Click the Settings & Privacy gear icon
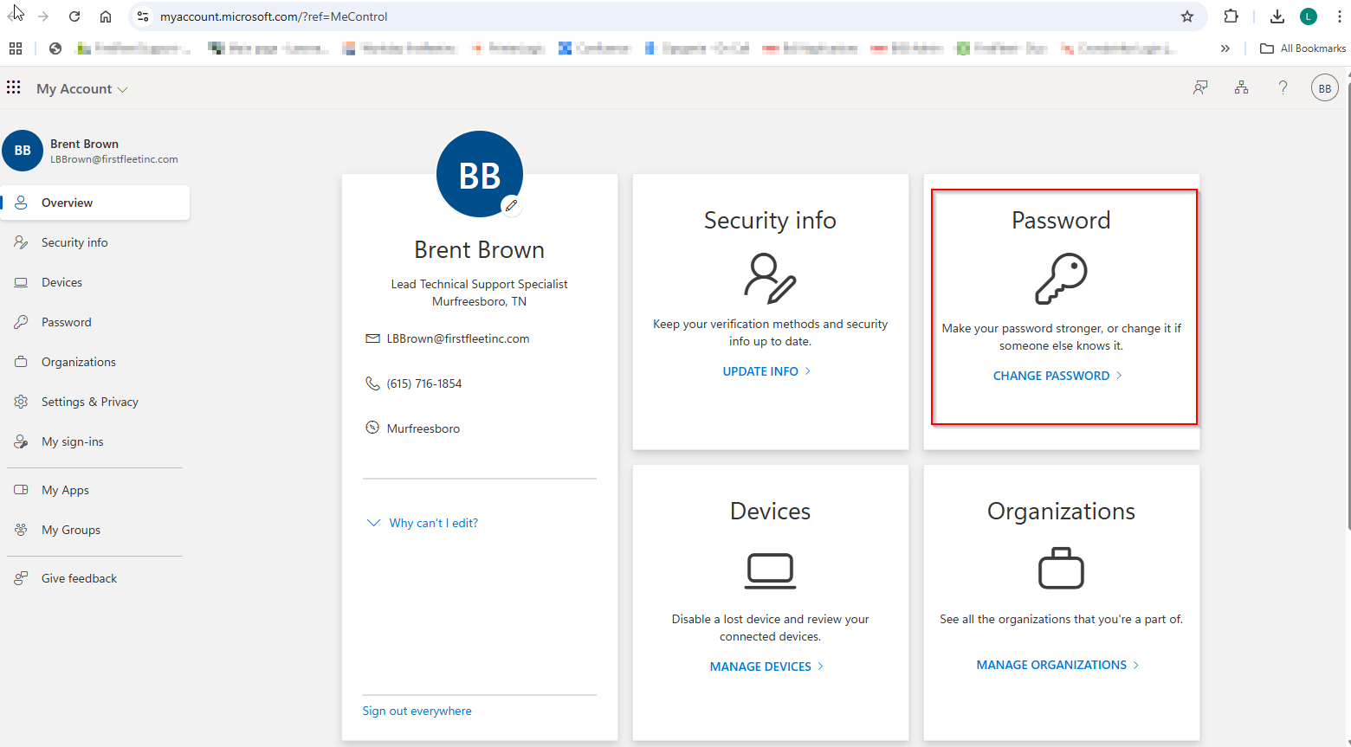Viewport: 1351px width, 747px height. click(21, 402)
